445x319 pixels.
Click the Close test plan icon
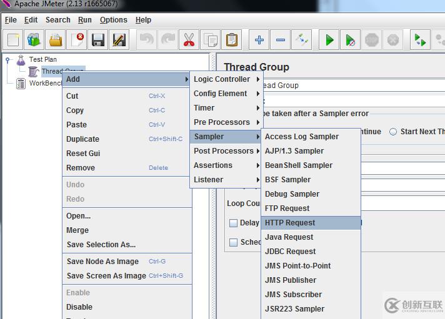(x=77, y=40)
